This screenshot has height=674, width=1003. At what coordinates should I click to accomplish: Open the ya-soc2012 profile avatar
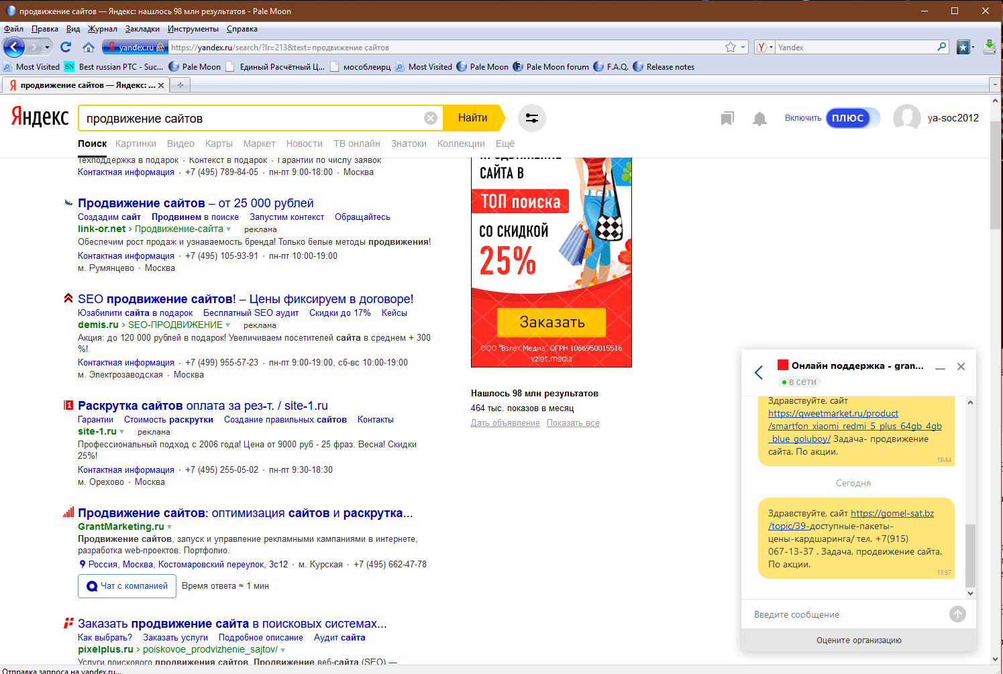(x=906, y=118)
